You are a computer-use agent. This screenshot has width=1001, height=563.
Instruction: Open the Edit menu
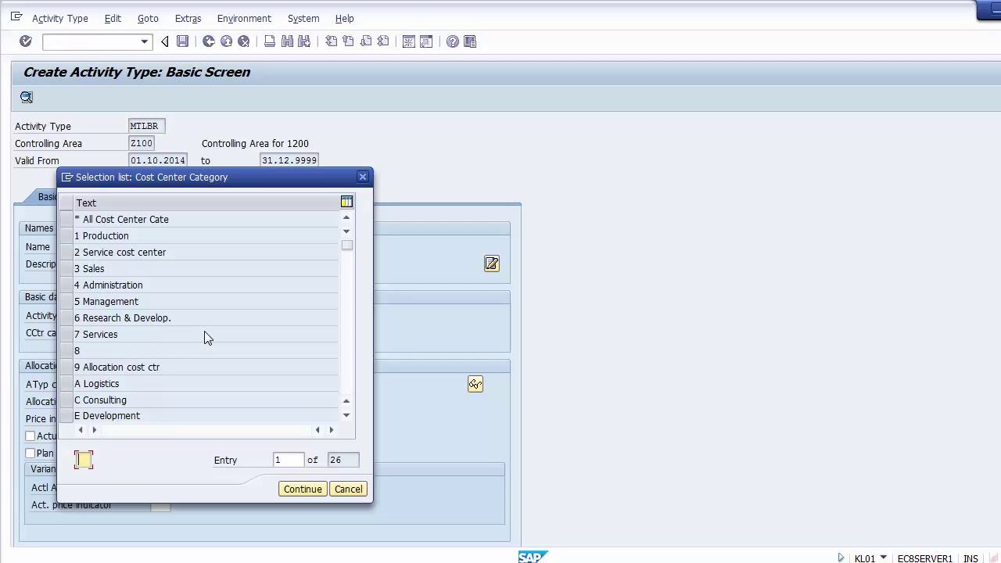[113, 18]
